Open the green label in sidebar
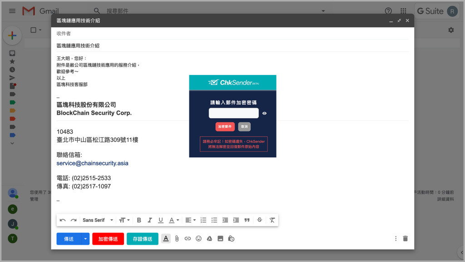Viewport: 465px width, 262px height. point(12,102)
